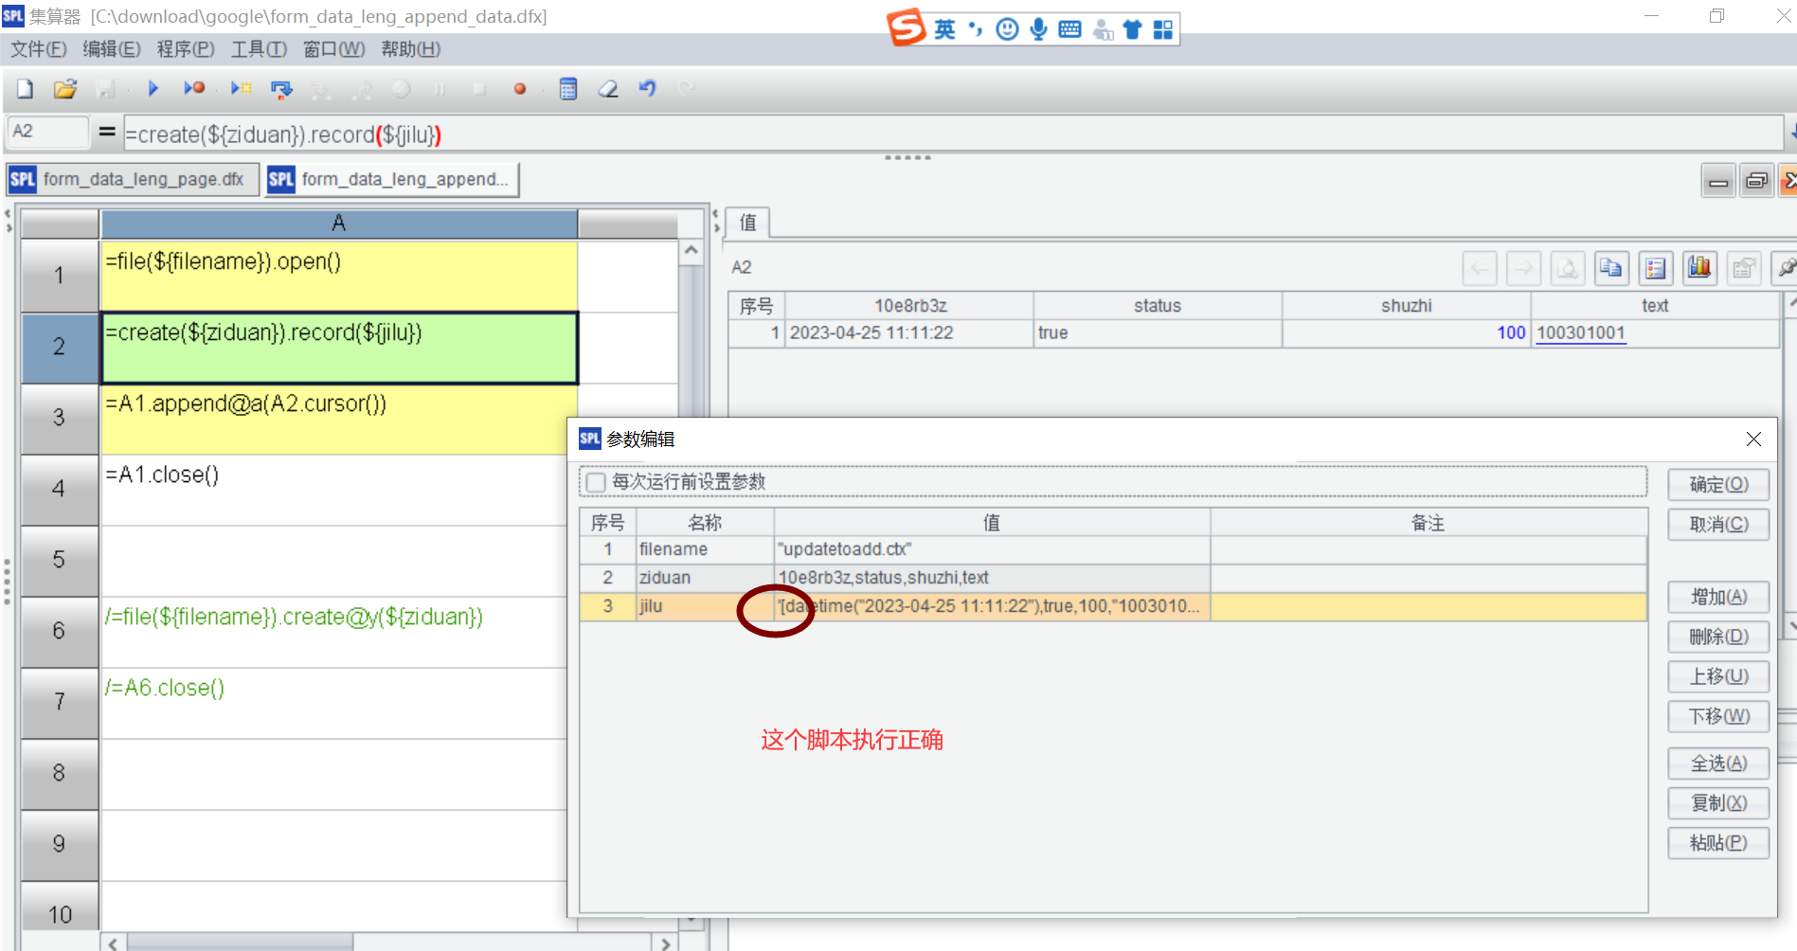Toggle Sogou input language 英 indicator
The image size is (1797, 951).
tap(944, 29)
